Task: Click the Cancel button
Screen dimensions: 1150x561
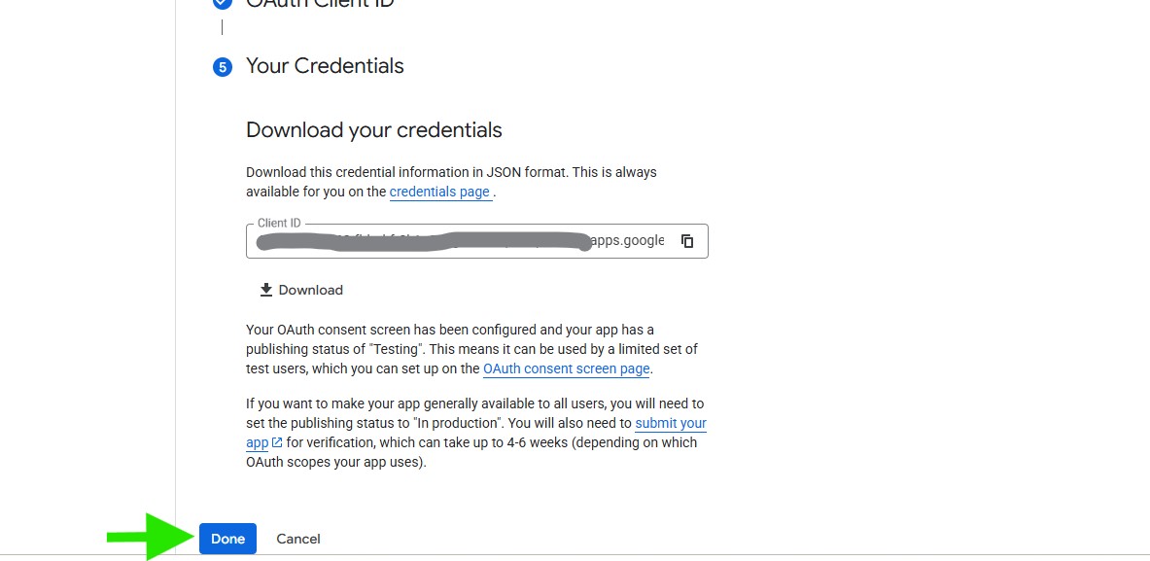Action: tap(298, 539)
